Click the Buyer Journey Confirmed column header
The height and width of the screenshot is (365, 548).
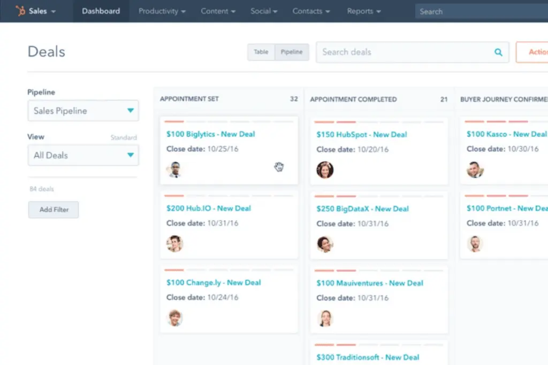(x=504, y=99)
